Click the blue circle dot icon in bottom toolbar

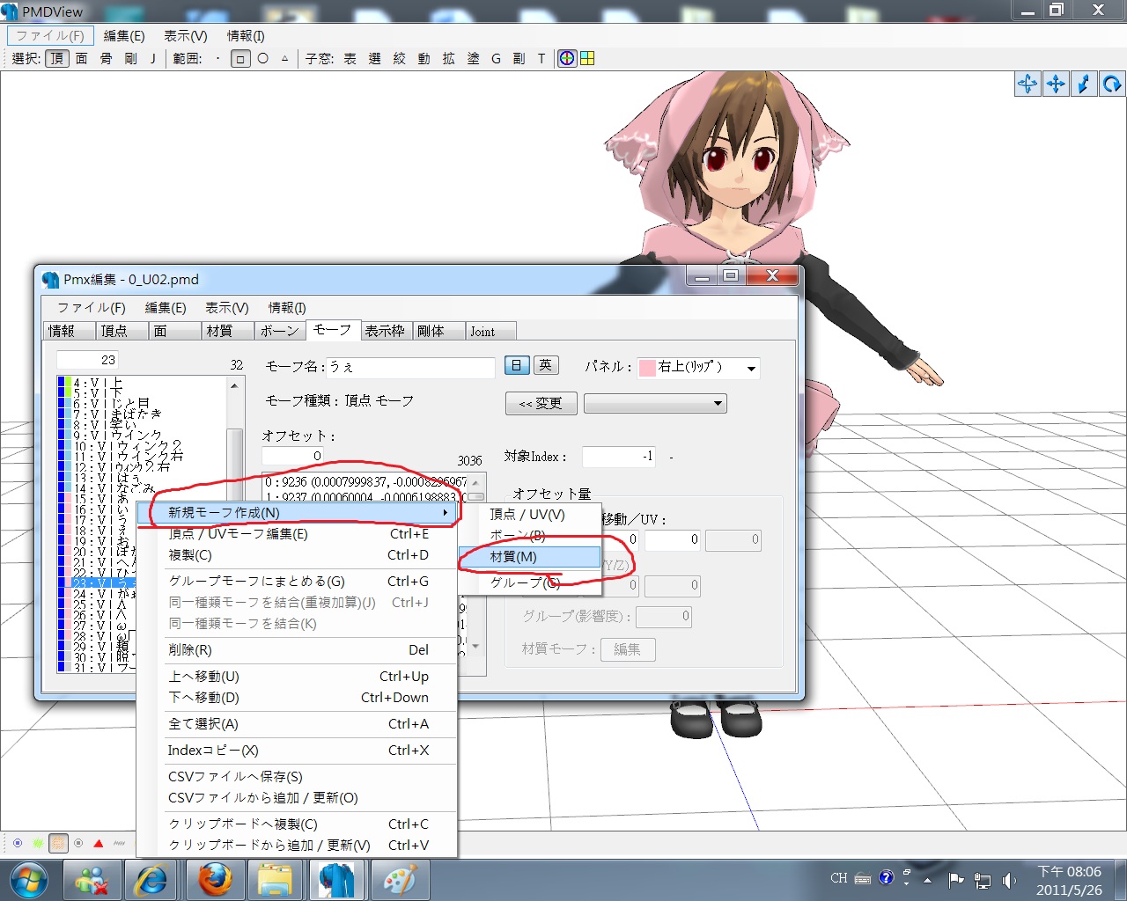coord(18,843)
